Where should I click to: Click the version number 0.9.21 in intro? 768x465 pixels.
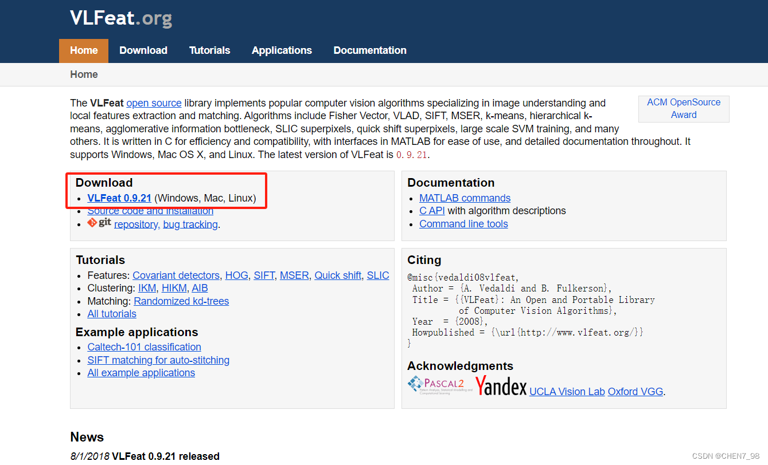[x=411, y=155]
